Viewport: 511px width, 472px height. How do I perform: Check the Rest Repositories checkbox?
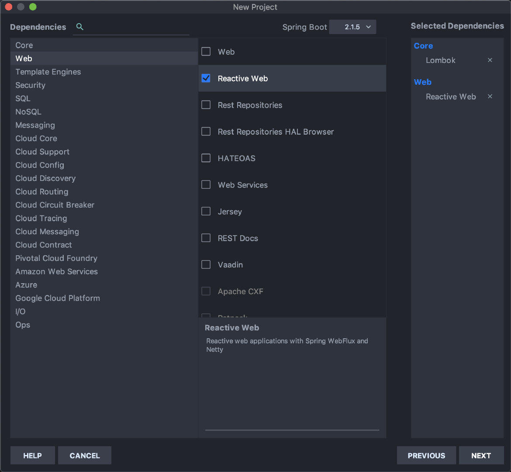pos(206,105)
